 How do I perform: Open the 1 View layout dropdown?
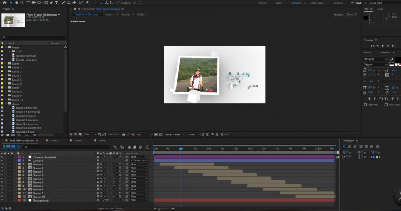coord(193,134)
